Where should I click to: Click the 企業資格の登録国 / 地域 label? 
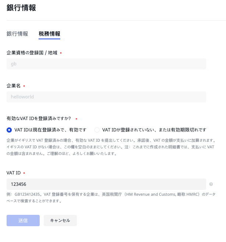coord(32,53)
